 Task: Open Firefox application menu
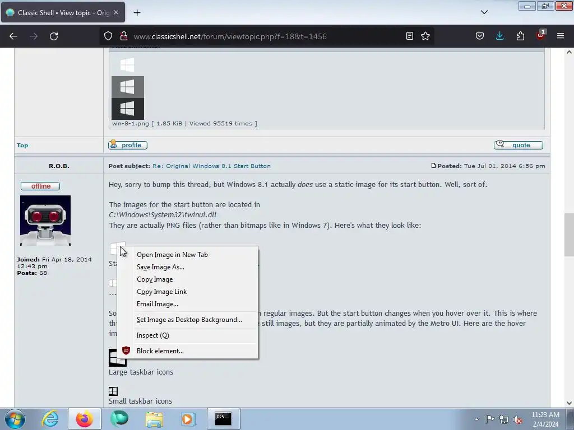[561, 36]
